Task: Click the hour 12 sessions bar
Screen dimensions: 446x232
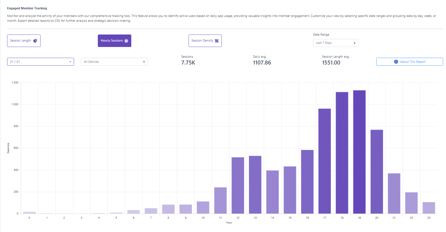Action: pyautogui.click(x=238, y=185)
